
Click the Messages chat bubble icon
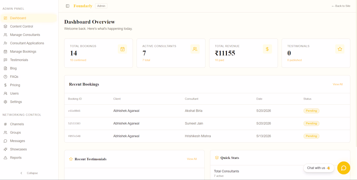coord(6,141)
